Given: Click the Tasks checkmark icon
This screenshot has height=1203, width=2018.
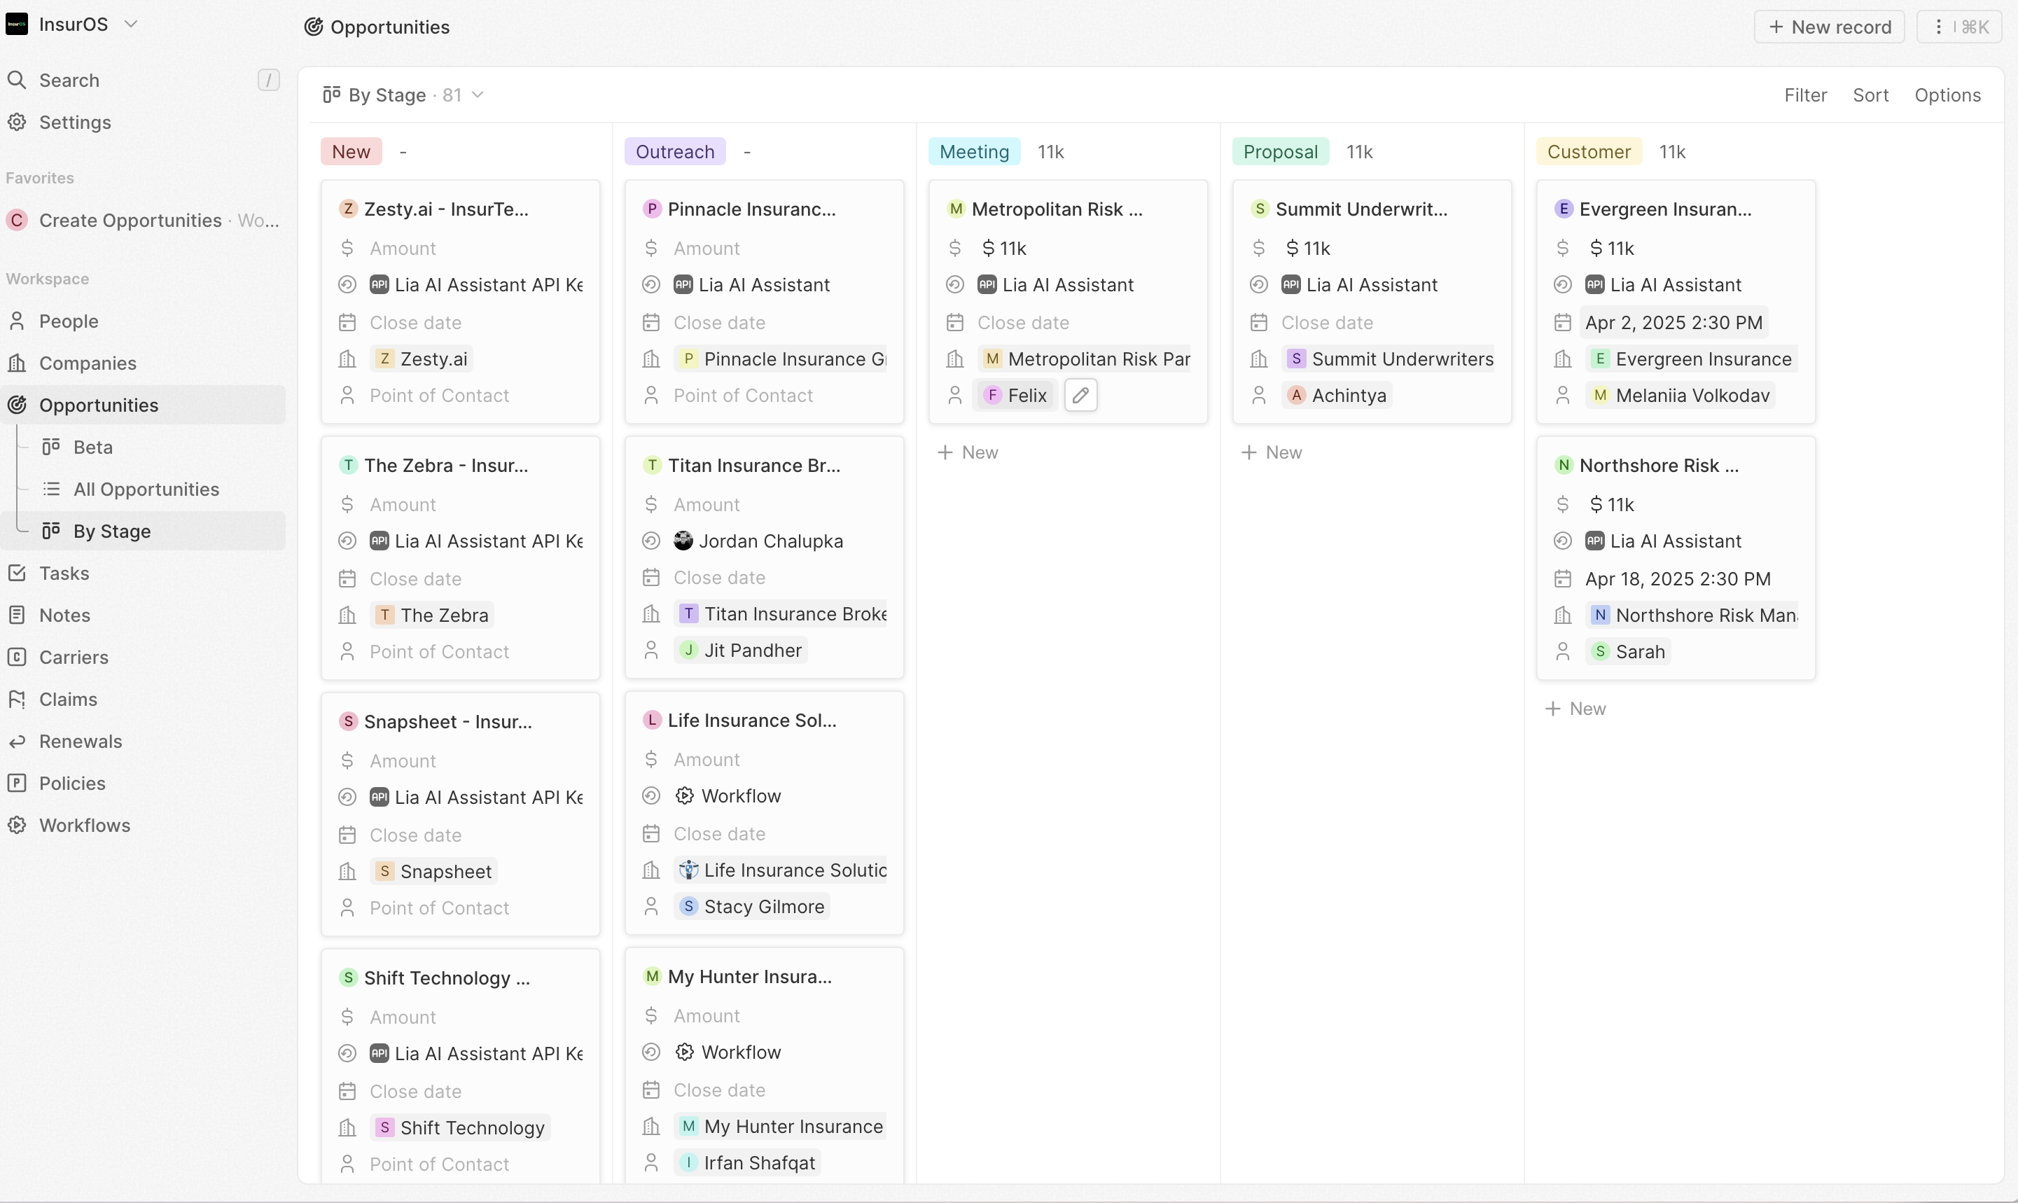Looking at the screenshot, I should click(x=17, y=573).
